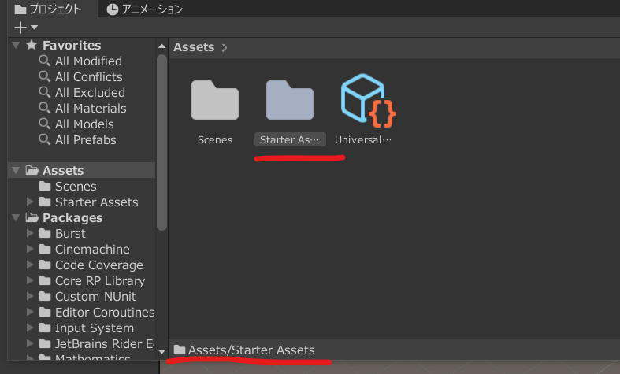Switch to the プロジェクト tab

pyautogui.click(x=47, y=9)
